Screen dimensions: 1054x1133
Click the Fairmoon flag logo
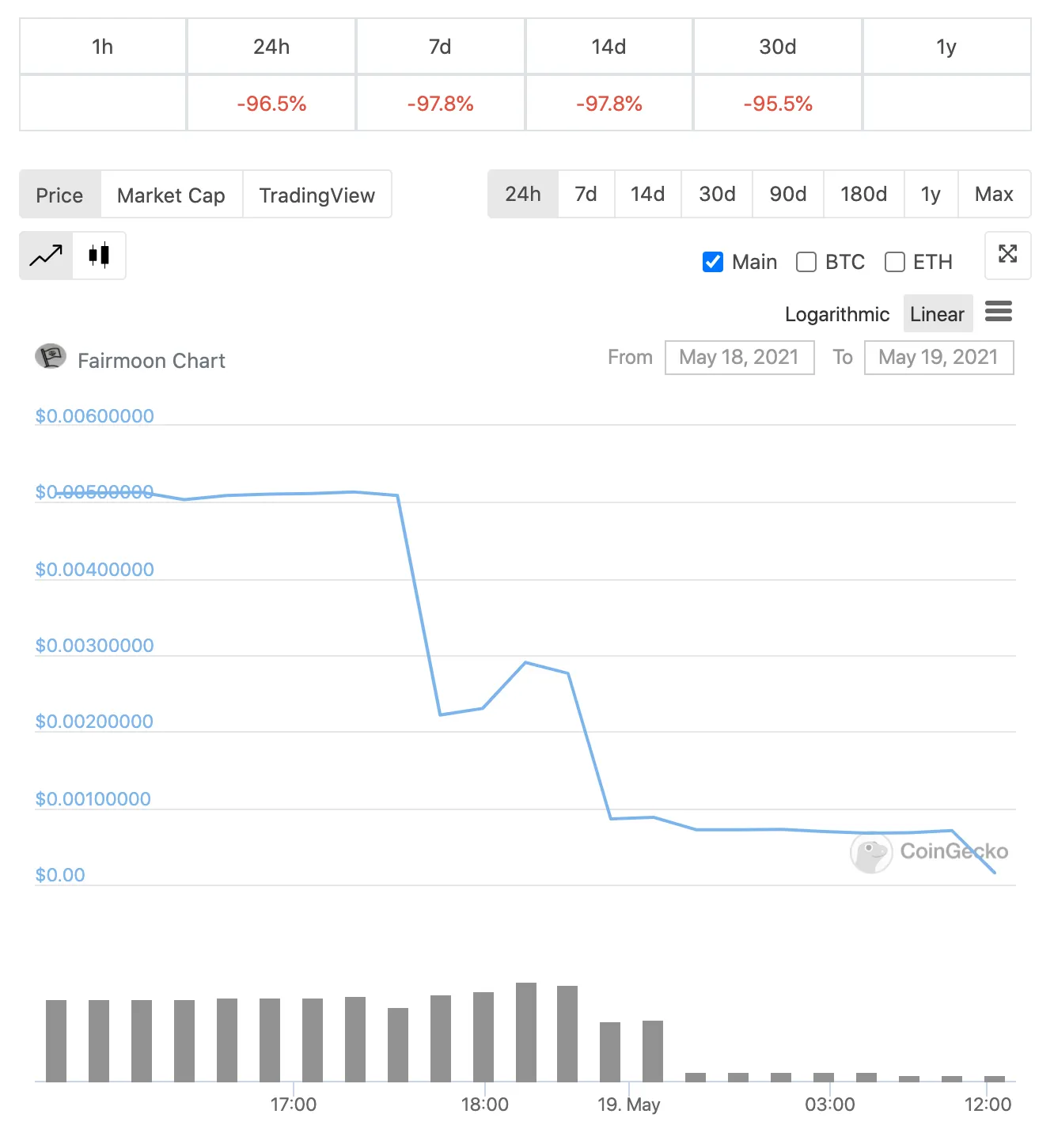tap(51, 357)
